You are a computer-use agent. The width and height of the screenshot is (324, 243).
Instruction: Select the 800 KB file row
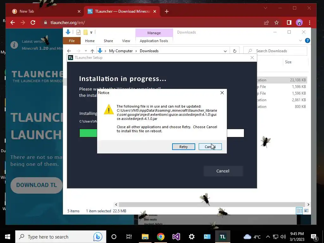click(282, 107)
